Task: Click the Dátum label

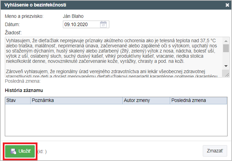Action: click(12, 24)
